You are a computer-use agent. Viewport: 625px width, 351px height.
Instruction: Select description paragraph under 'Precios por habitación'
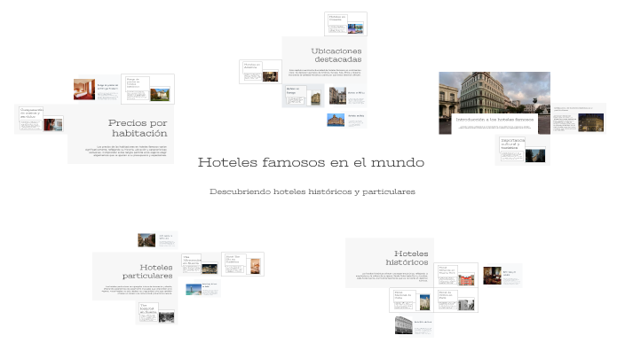126,151
